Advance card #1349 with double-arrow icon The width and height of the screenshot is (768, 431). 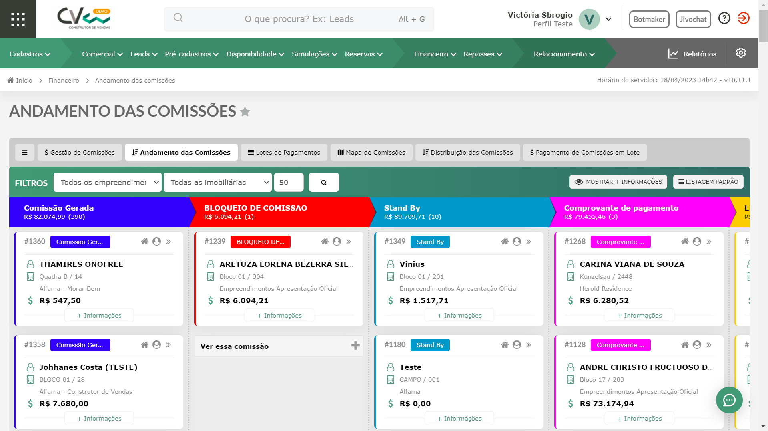click(529, 242)
